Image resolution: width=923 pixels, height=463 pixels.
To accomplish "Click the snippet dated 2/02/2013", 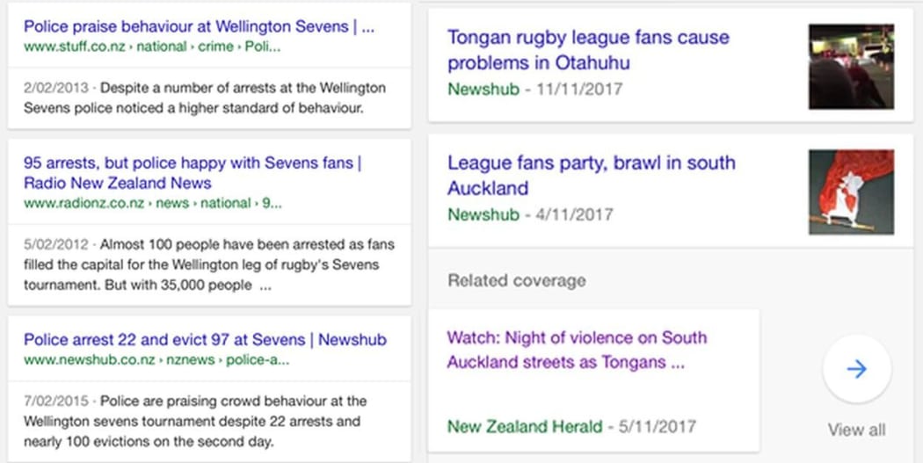I will (205, 98).
